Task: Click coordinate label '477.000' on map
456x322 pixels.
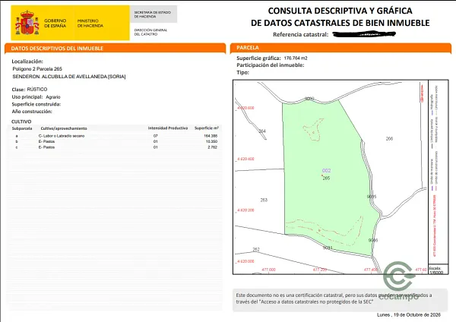Action: 268,270
